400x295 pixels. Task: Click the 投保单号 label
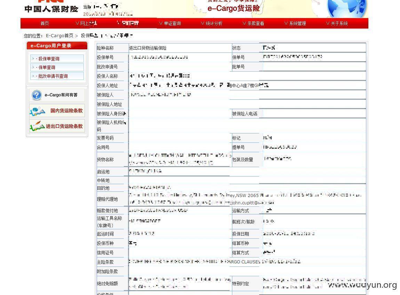(105, 57)
